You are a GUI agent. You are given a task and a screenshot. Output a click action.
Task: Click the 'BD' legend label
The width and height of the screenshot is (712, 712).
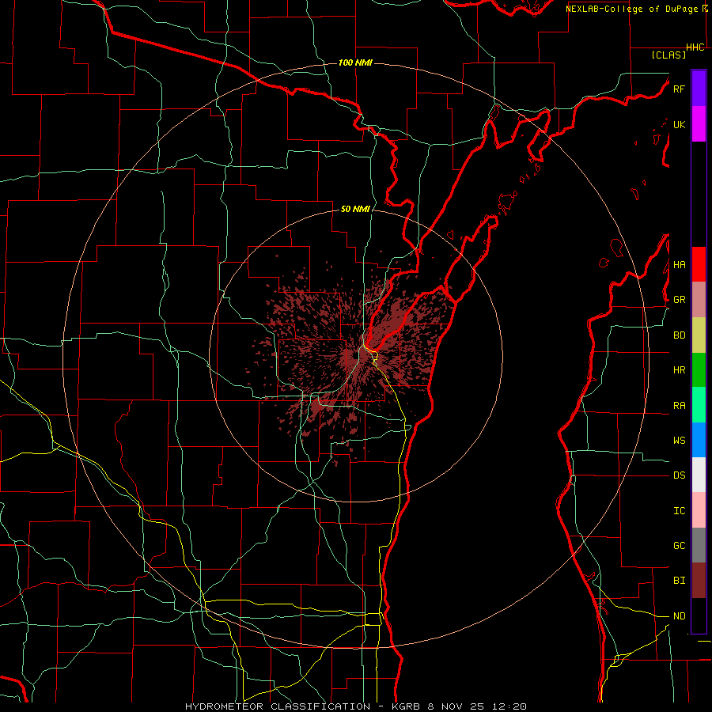[x=679, y=335]
